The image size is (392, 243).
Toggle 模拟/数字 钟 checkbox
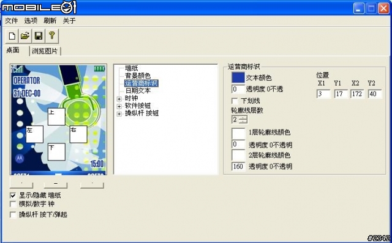click(x=13, y=204)
